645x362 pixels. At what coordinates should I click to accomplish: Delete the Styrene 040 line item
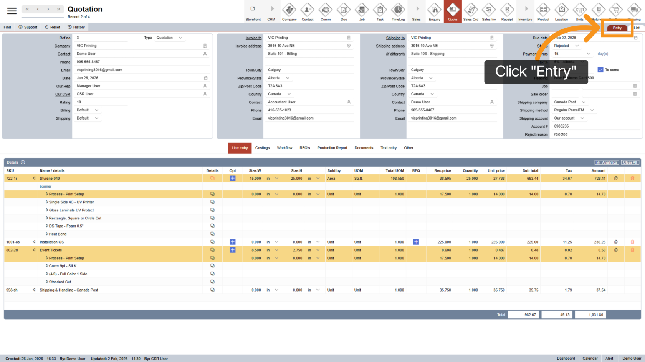pyautogui.click(x=632, y=179)
